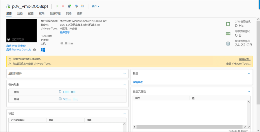Click the p2v_vmx-2008sp1 title text
Viewport: 260px width, 132px height.
(x=30, y=6)
